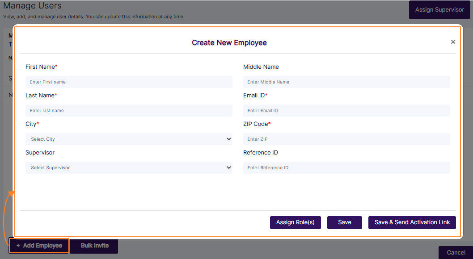This screenshot has height=259, width=473.
Task: Click the Enter ZIP field
Action: coord(346,139)
